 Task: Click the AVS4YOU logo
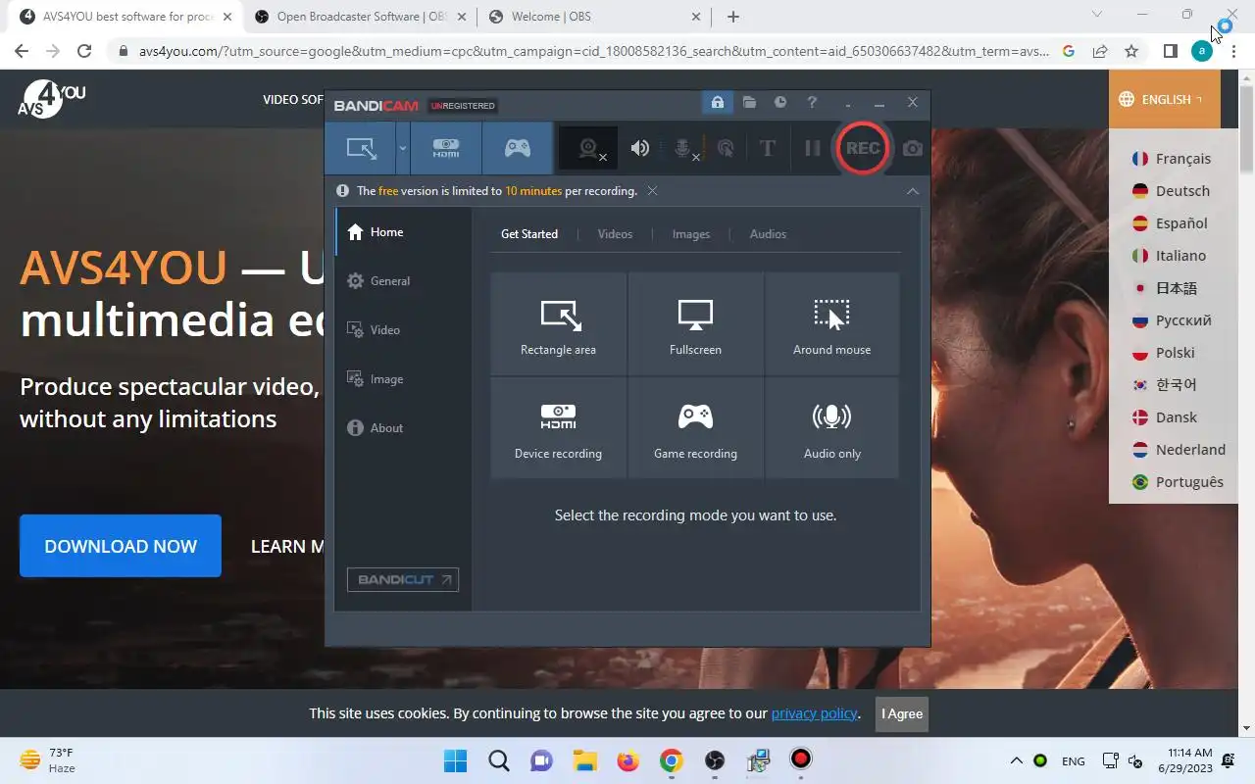pyautogui.click(x=52, y=99)
